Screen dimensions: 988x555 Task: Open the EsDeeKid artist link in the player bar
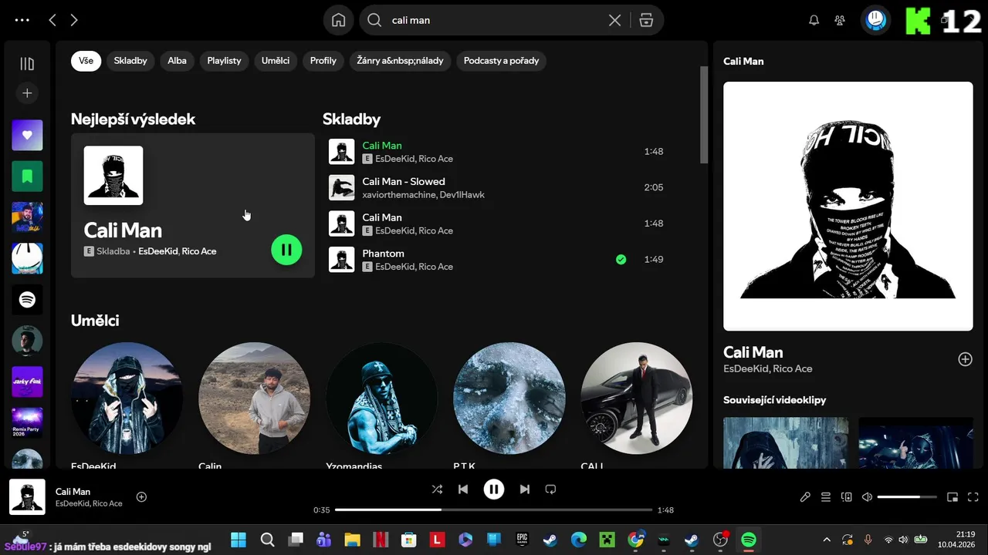pos(72,503)
